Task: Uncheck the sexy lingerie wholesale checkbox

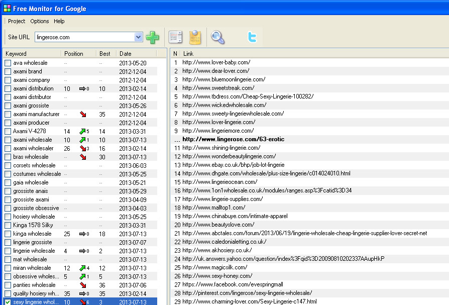Action: point(8,302)
